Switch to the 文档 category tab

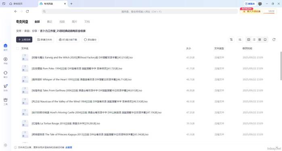click(87, 22)
